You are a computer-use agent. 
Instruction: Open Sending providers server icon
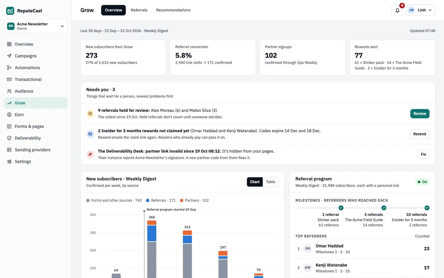tap(9, 150)
